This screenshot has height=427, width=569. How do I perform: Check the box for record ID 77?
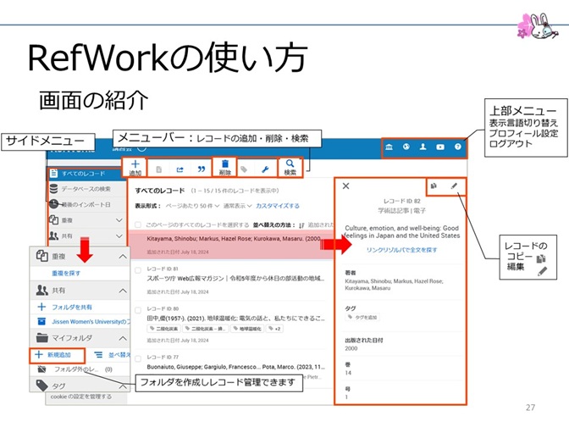coord(138,358)
